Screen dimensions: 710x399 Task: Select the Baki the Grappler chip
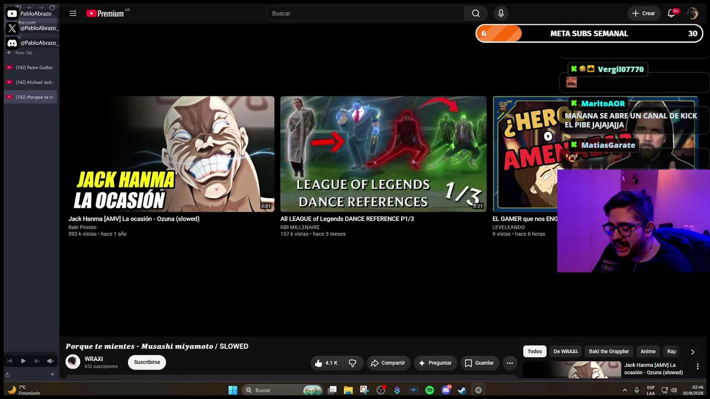pyautogui.click(x=608, y=351)
